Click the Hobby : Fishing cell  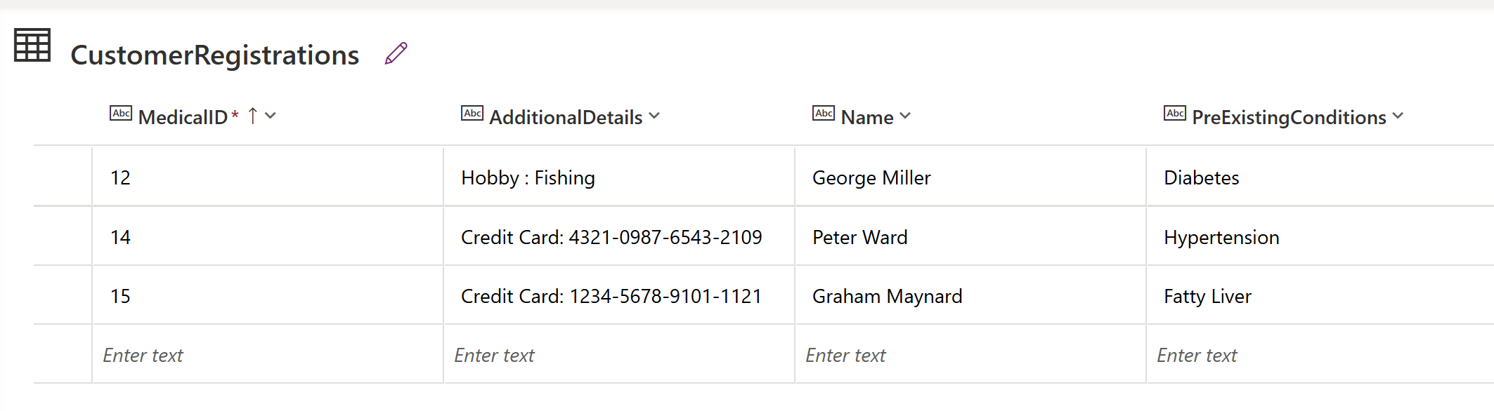pyautogui.click(x=528, y=178)
